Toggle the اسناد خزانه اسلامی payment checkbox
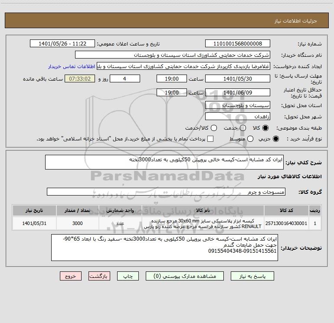 (210, 139)
